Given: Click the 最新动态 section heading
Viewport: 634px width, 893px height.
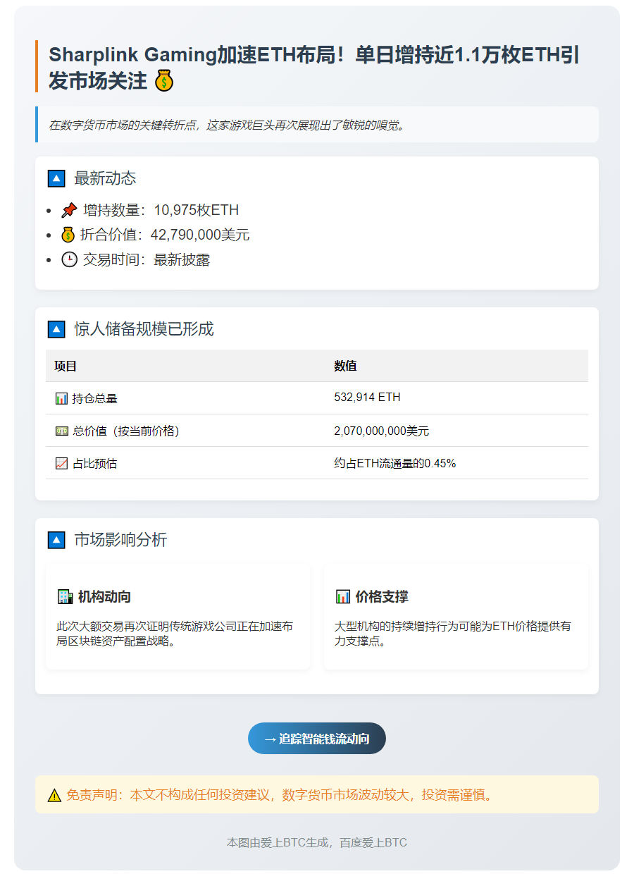Looking at the screenshot, I should [x=105, y=178].
